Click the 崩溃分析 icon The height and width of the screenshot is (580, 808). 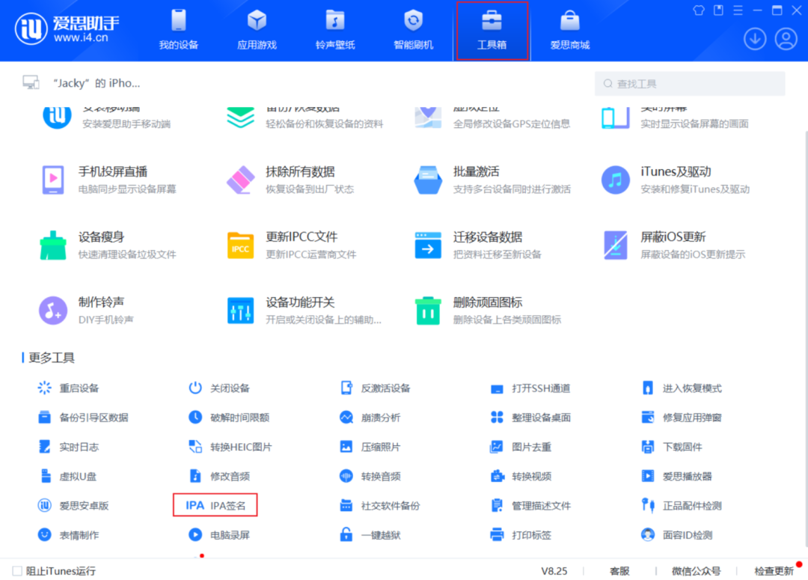(x=346, y=417)
